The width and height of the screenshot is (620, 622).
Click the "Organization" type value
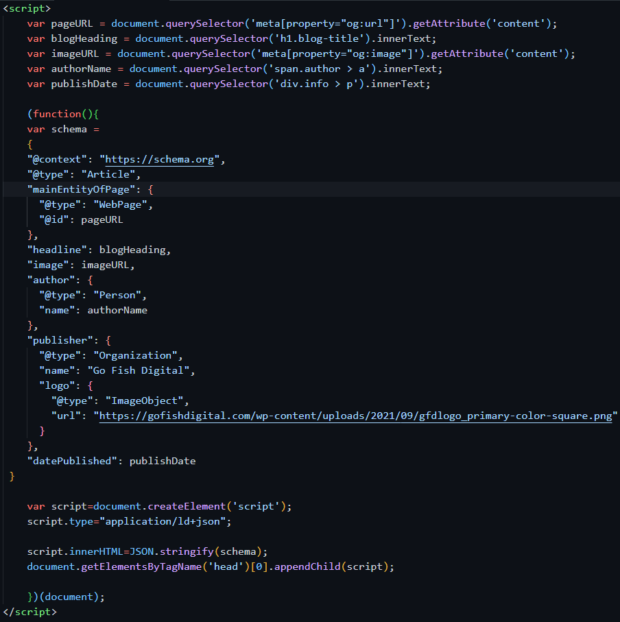click(135, 355)
